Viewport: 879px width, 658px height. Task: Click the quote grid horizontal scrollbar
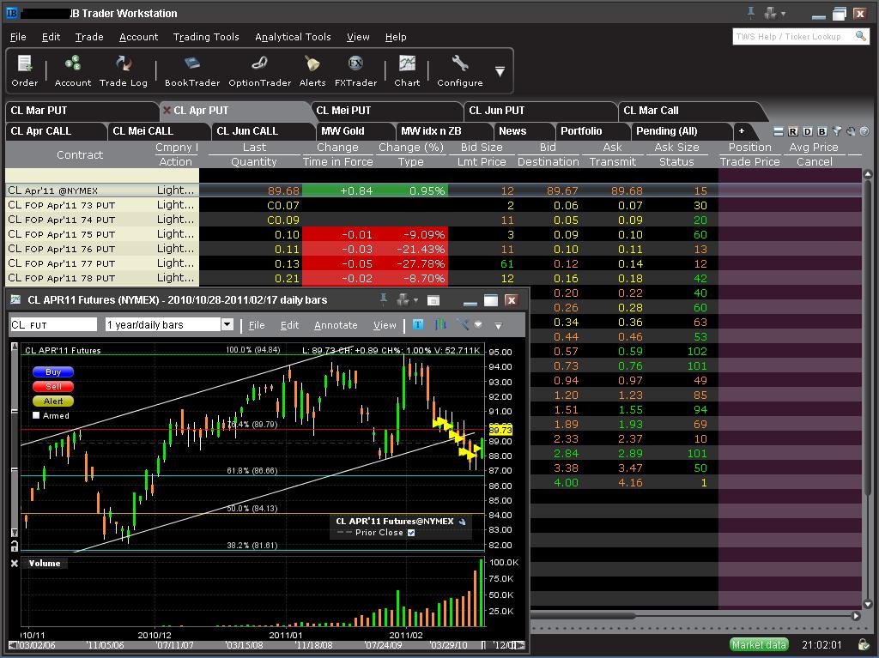[694, 616]
